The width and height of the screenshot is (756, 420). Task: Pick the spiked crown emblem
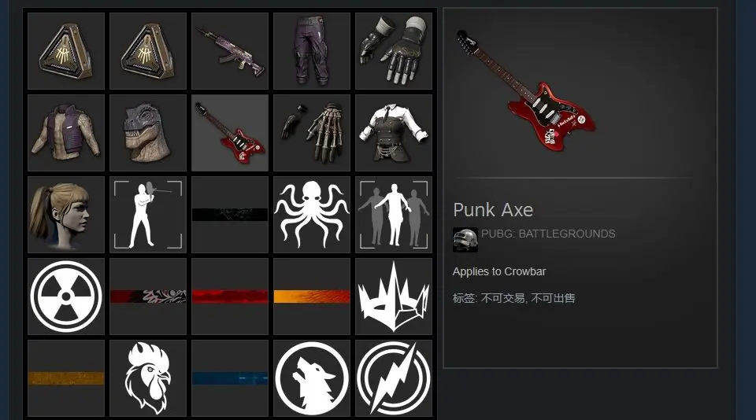[394, 297]
